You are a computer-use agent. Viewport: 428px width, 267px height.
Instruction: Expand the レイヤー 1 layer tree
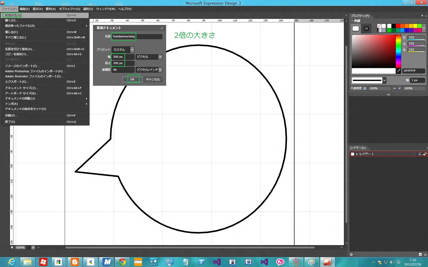(x=357, y=154)
